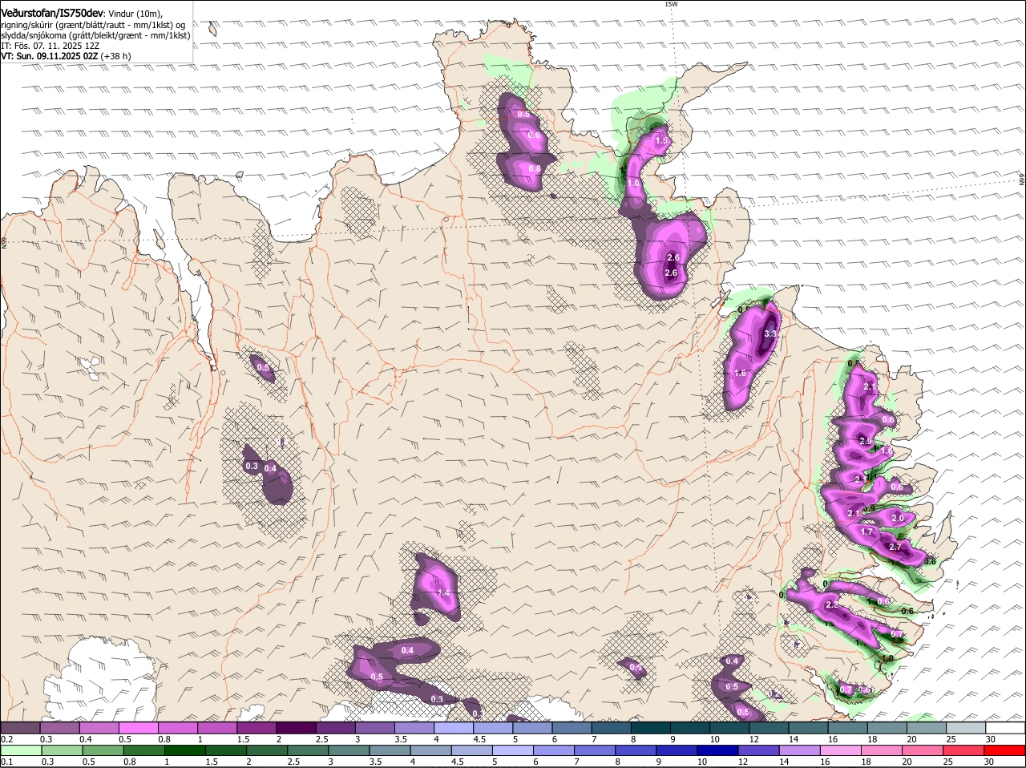Click the 1.6 precipitation value on the map
Image resolution: width=1026 pixels, height=768 pixels.
740,374
